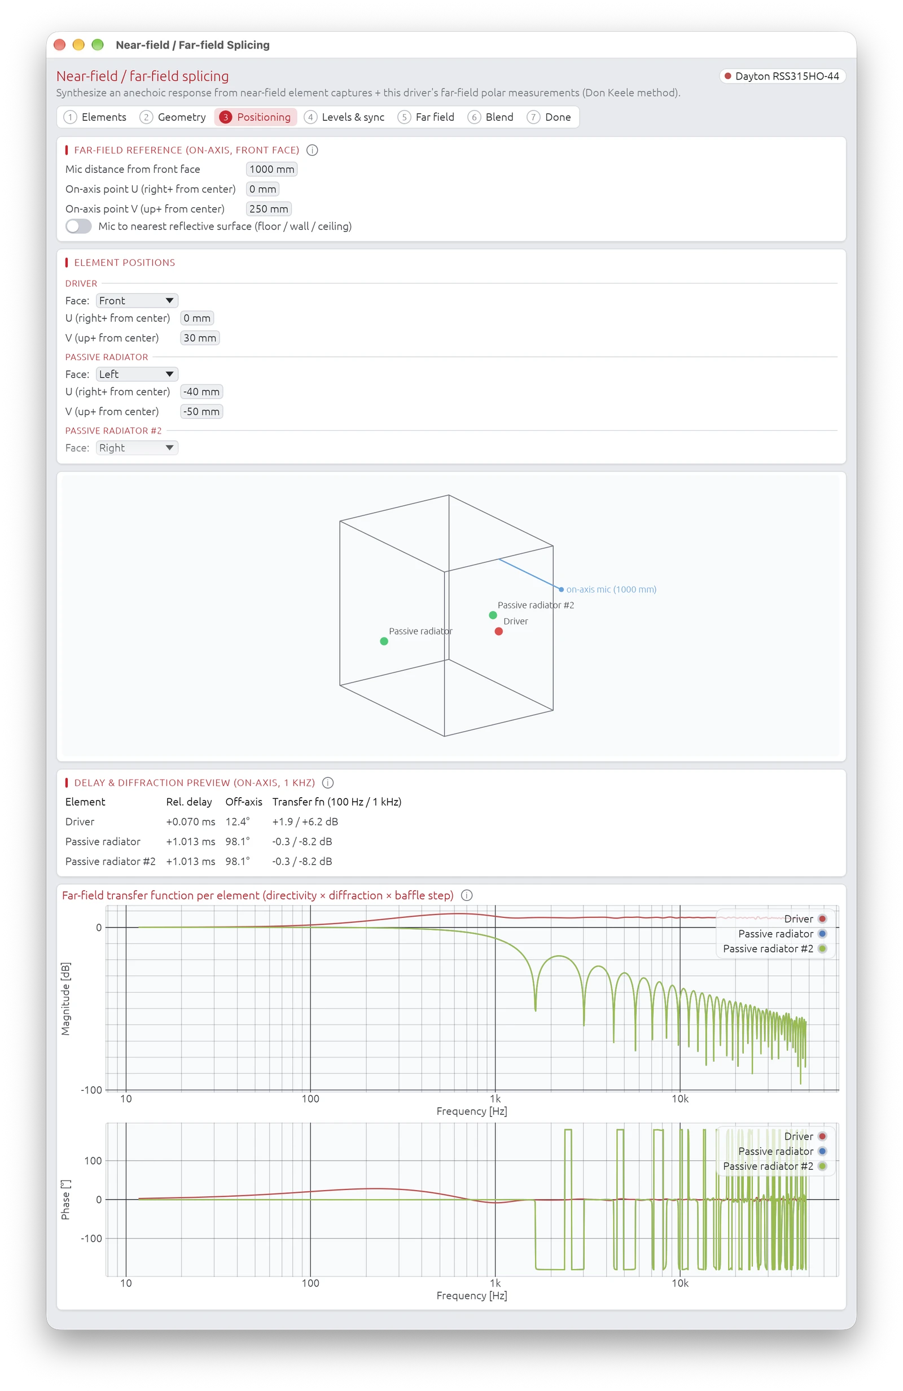Edit the Driver U offset field
This screenshot has height=1391, width=903.
point(197,318)
